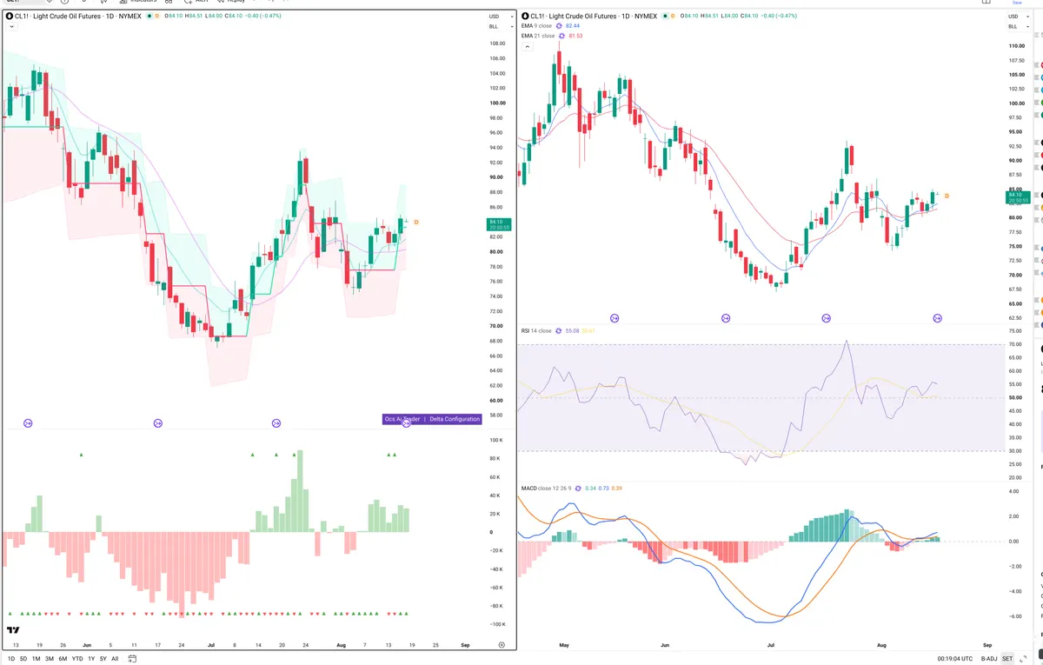Click the 00:19:04 UTC timezone clock
The image size is (1043, 665).
click(x=955, y=659)
